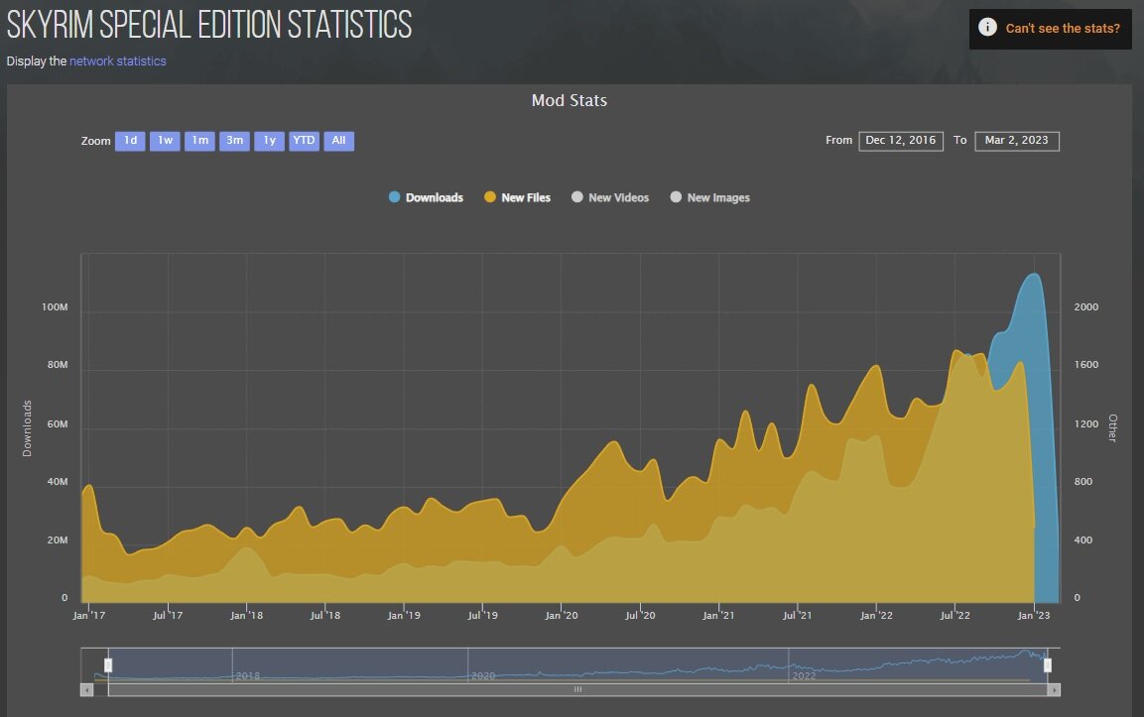The width and height of the screenshot is (1144, 717).
Task: Click the 1y zoom option
Action: click(x=269, y=141)
